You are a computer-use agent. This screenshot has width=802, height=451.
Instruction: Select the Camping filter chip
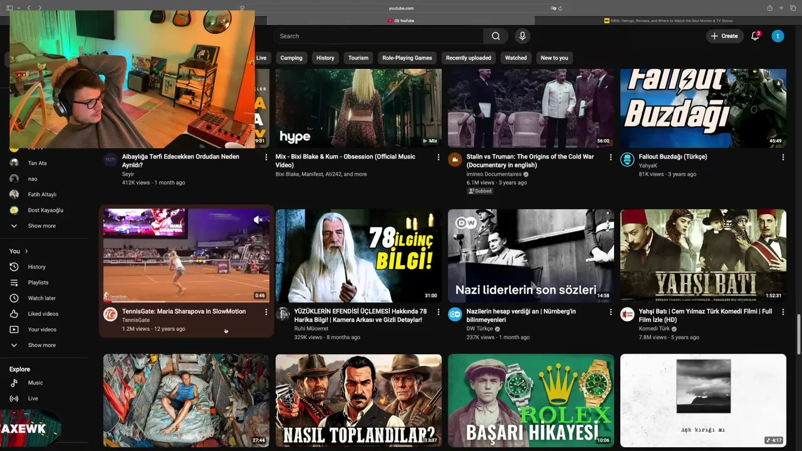(291, 58)
